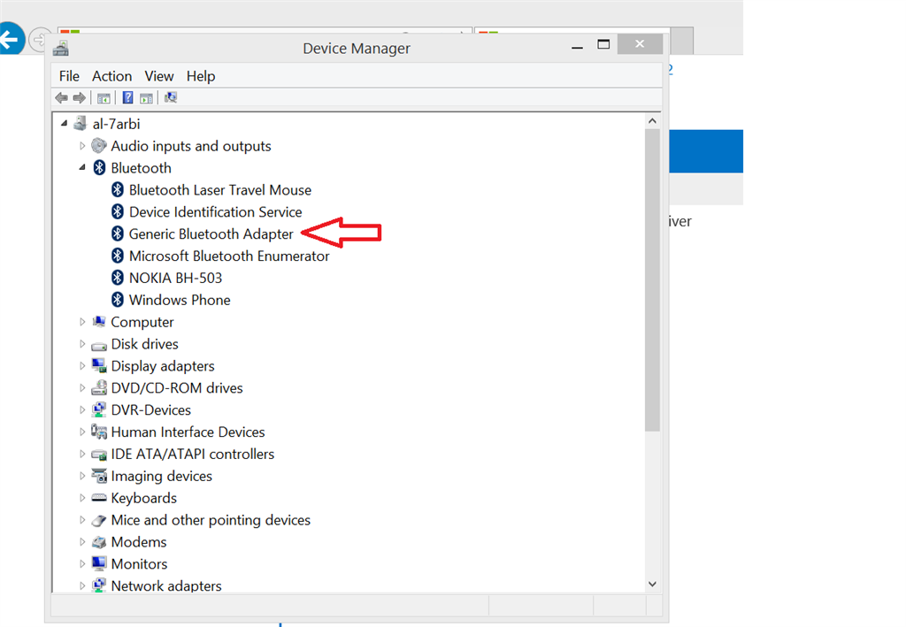Click the Keyboards category icon
This screenshot has height=627, width=906.
(x=99, y=498)
